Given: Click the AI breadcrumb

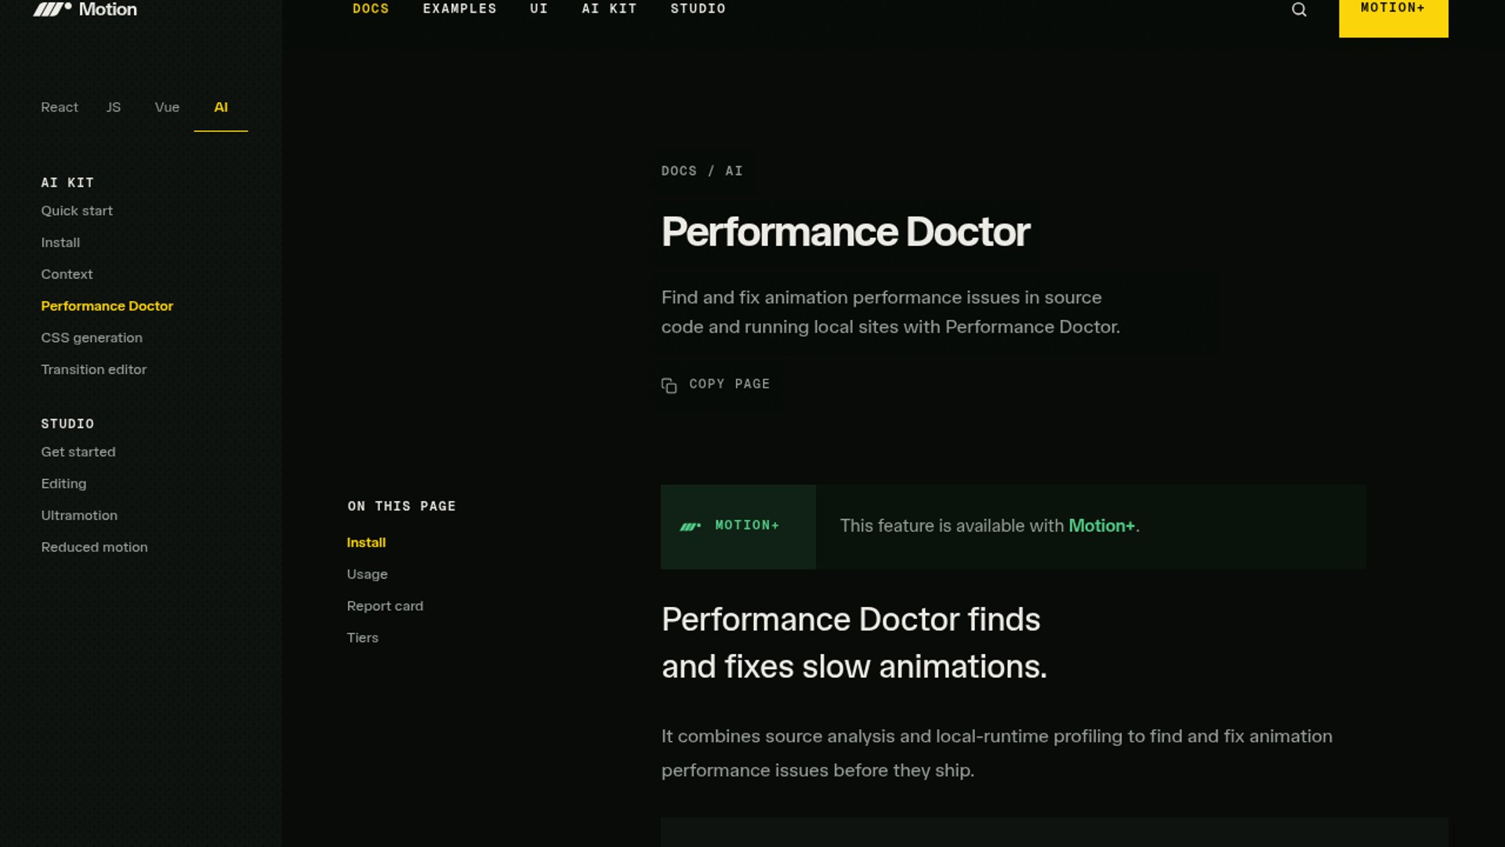Looking at the screenshot, I should pos(734,171).
